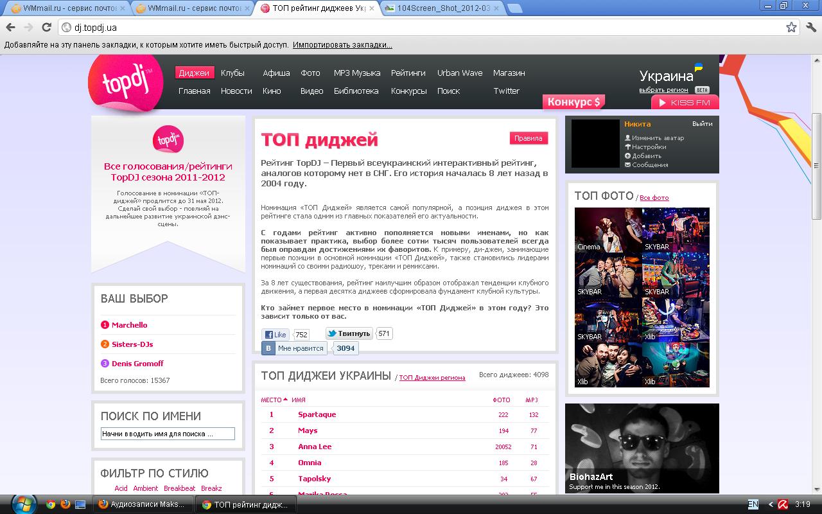This screenshot has height=514, width=822.
Task: Switch to the 104Screen_Shot tab
Action: pyautogui.click(x=442, y=8)
